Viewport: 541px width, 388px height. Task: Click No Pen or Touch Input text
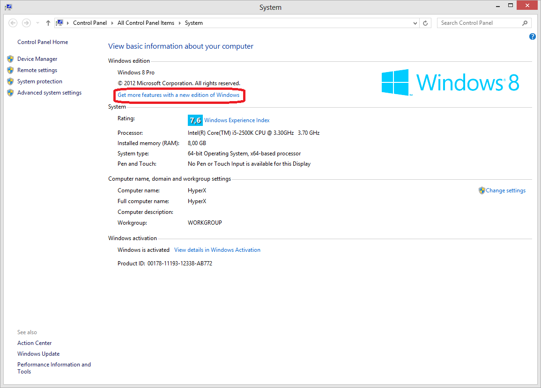pos(249,164)
